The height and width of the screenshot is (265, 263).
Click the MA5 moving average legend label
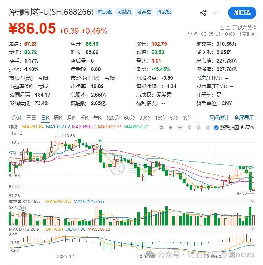coord(33,127)
